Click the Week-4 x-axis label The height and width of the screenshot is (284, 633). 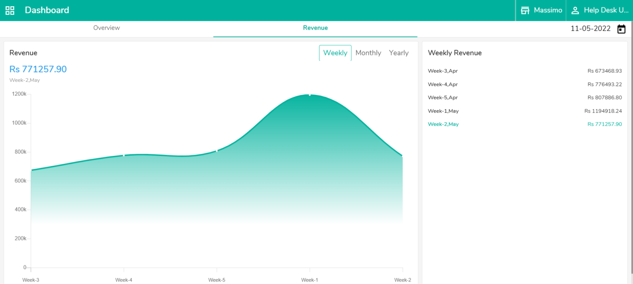tap(124, 280)
